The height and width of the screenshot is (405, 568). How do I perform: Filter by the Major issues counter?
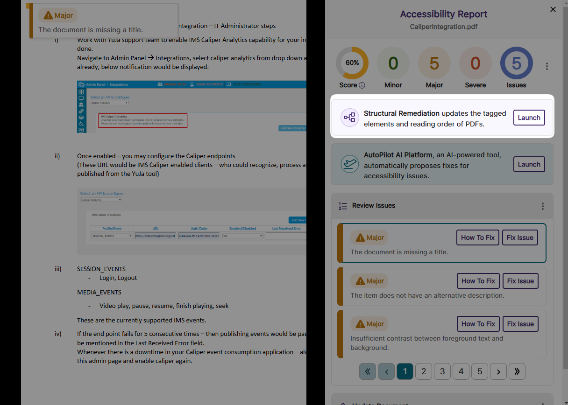[434, 63]
